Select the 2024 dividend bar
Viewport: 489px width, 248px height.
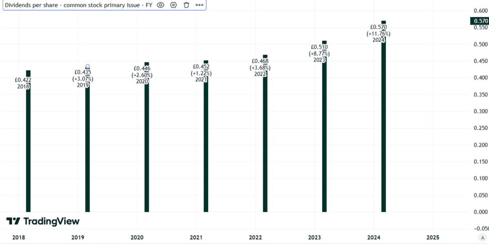(383, 130)
